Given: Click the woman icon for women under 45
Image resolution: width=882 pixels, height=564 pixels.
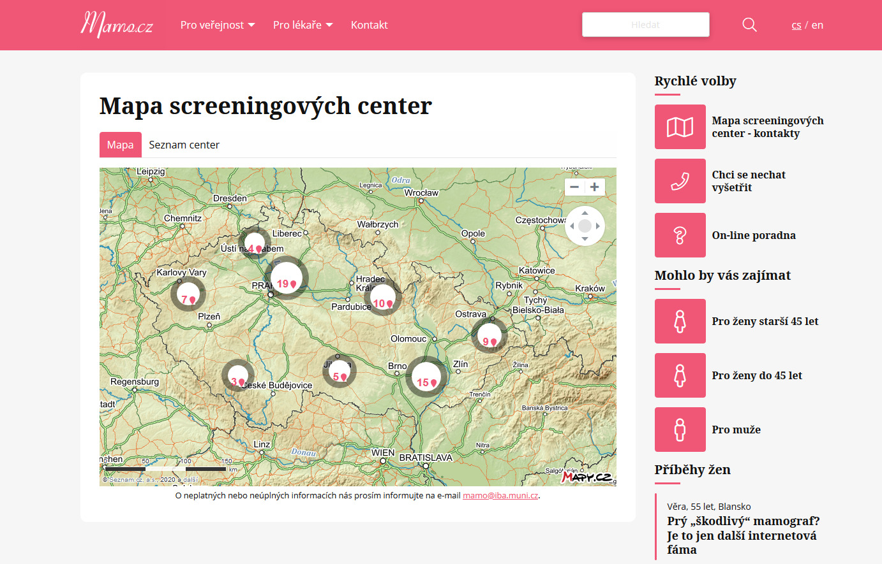Looking at the screenshot, I should tap(680, 375).
